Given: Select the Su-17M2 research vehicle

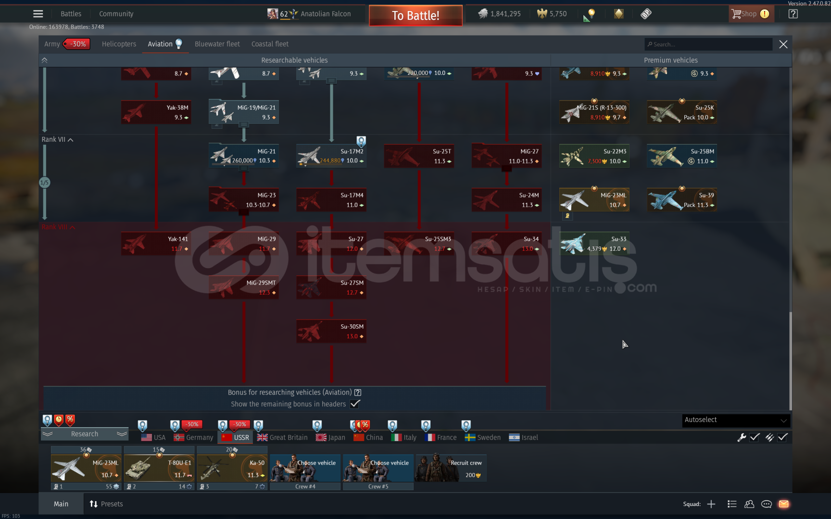Looking at the screenshot, I should click(x=331, y=156).
